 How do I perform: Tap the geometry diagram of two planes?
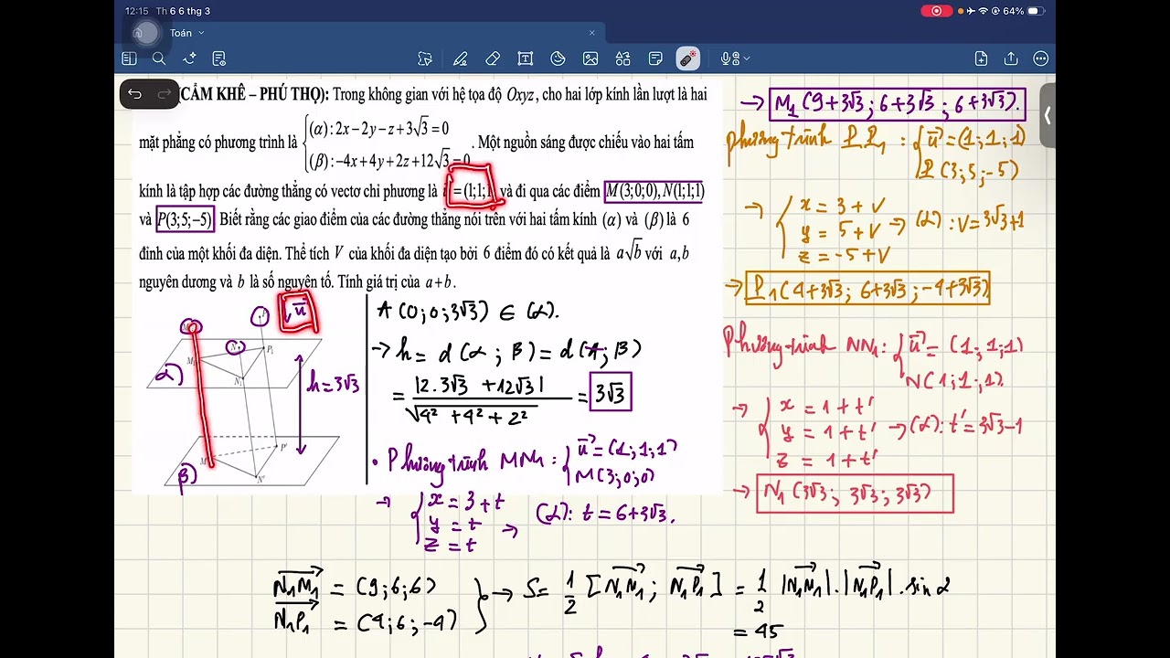[x=245, y=402]
